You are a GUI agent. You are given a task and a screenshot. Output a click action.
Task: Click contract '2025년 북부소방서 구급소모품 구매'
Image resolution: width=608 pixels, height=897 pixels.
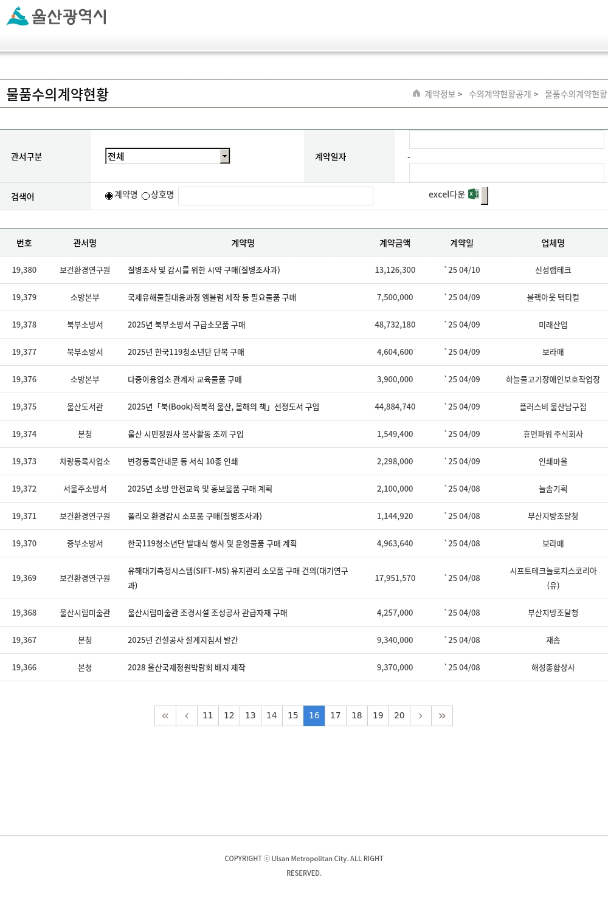coord(186,325)
